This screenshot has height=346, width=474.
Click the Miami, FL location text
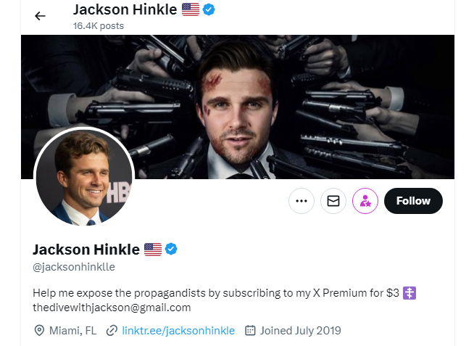(x=73, y=331)
